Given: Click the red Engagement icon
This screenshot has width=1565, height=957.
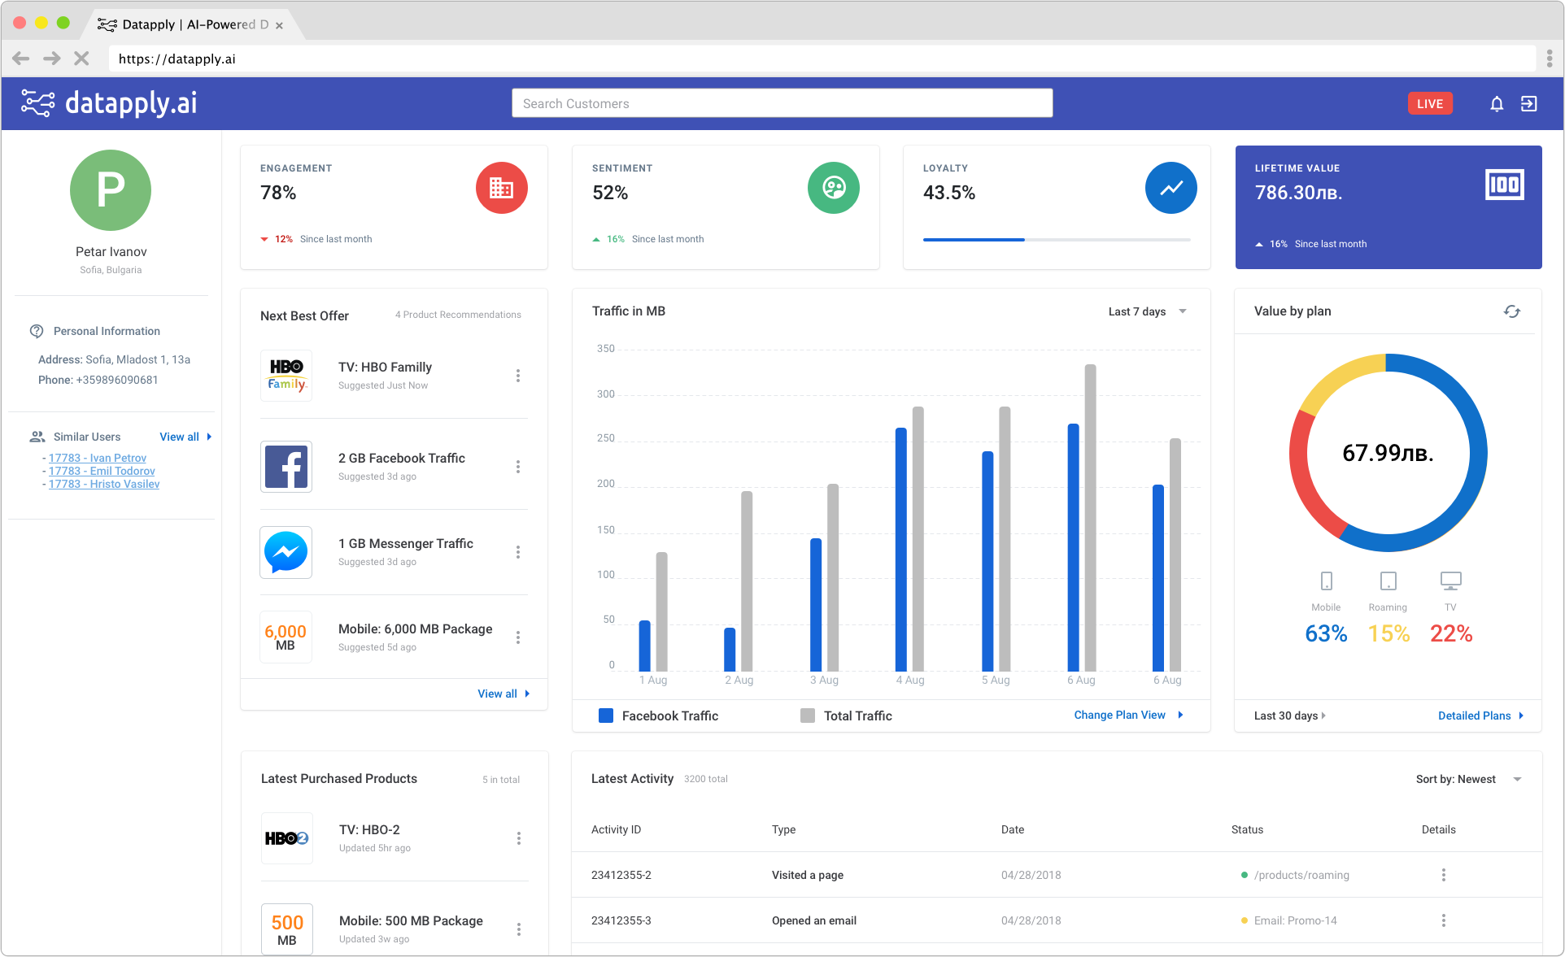Looking at the screenshot, I should (501, 189).
